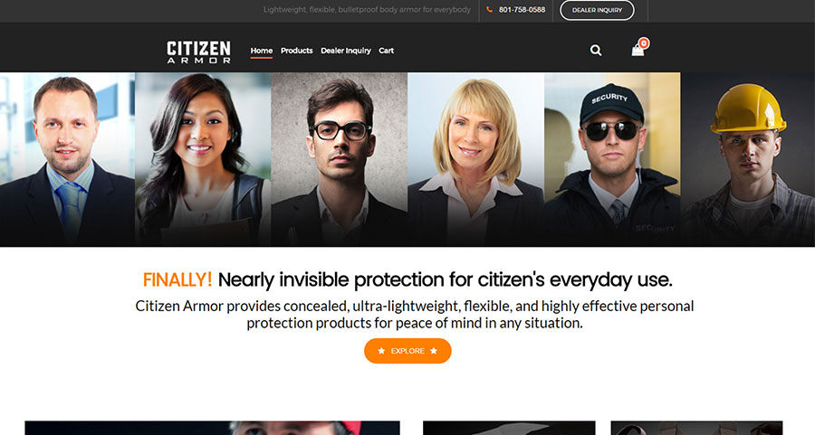Click the orange cart count badge
The width and height of the screenshot is (815, 435).
644,43
